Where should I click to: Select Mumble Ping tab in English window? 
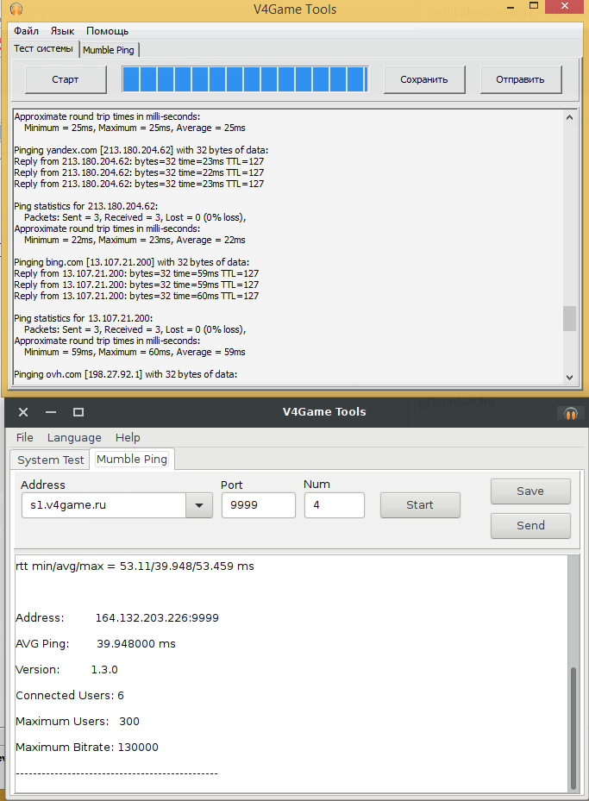click(x=132, y=459)
